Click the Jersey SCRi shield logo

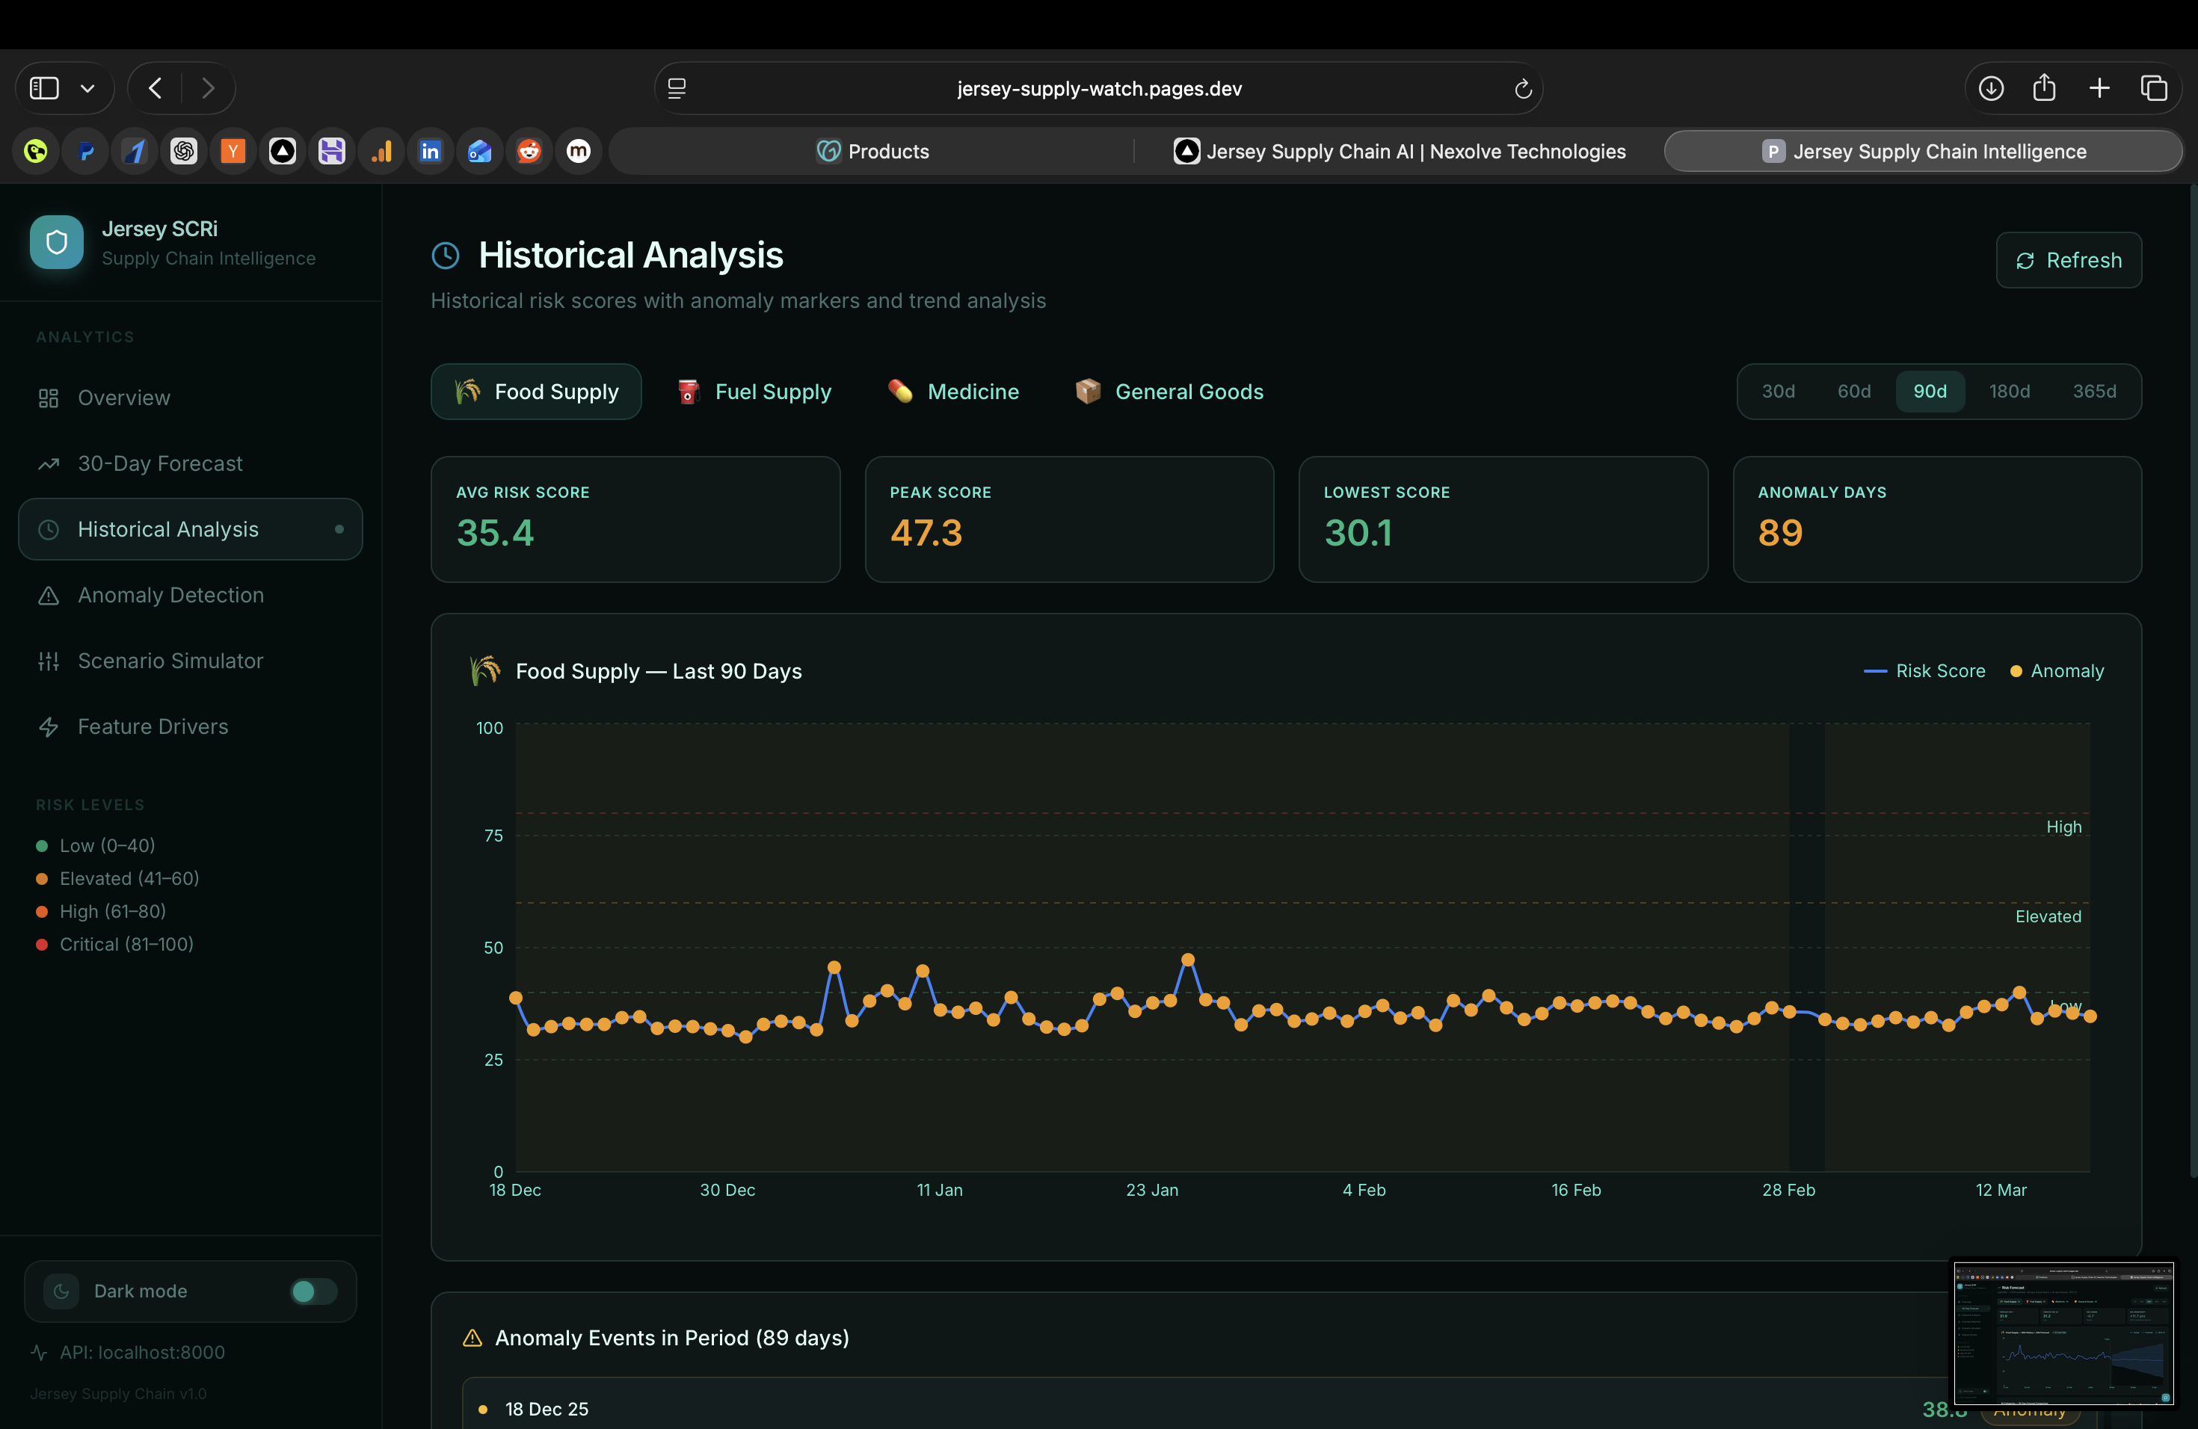tap(56, 242)
